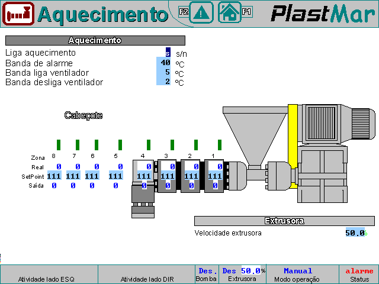Edit Banda desliga ventilador value

[164, 82]
